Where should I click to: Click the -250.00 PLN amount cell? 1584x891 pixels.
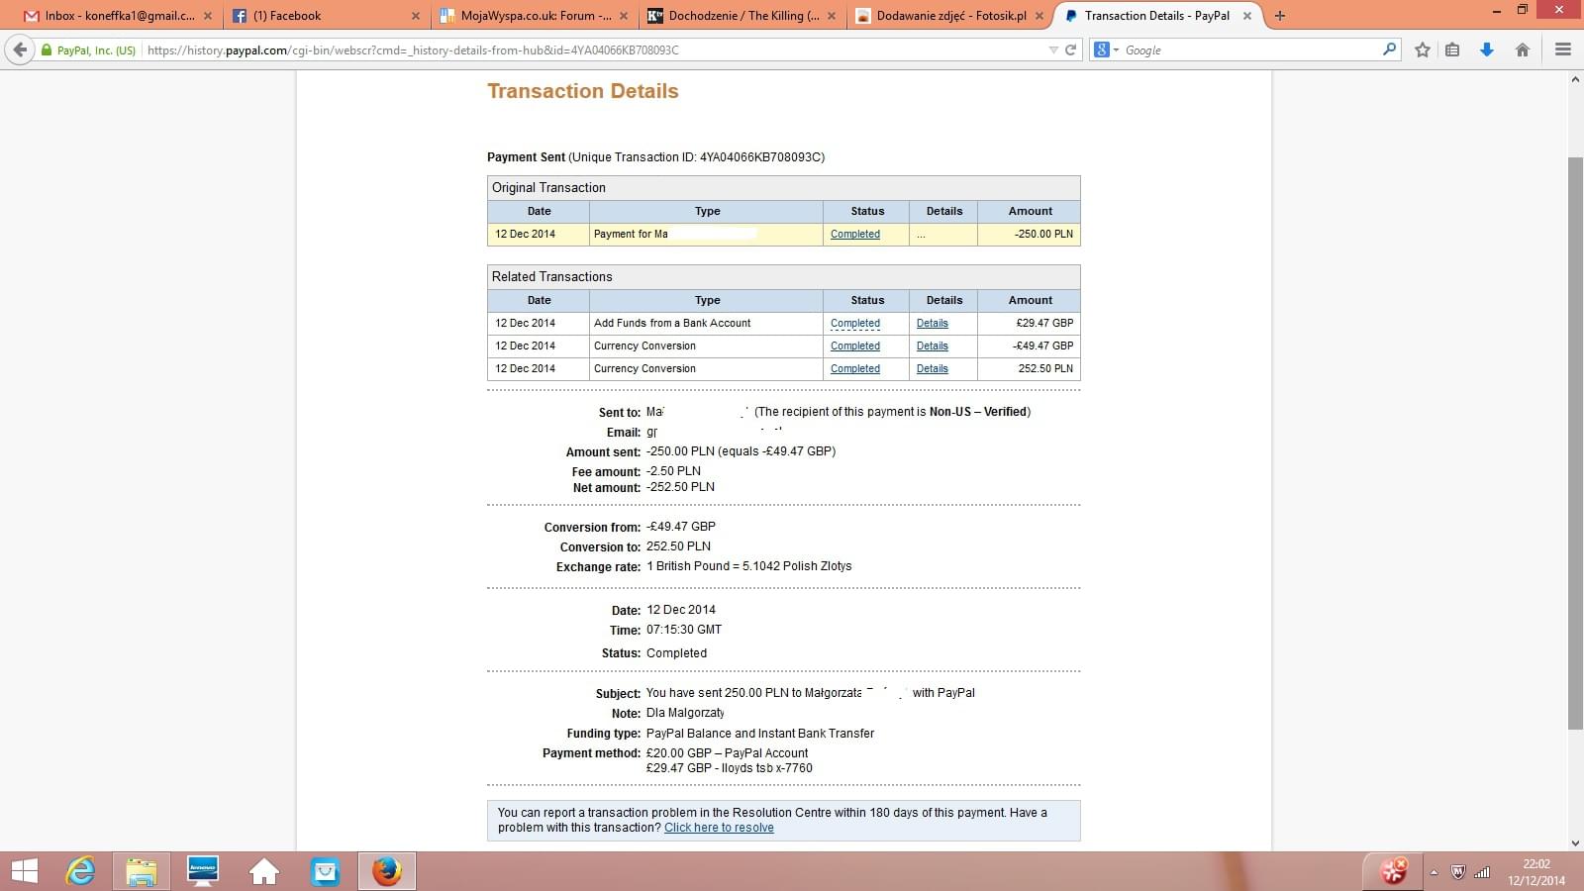click(x=1029, y=235)
